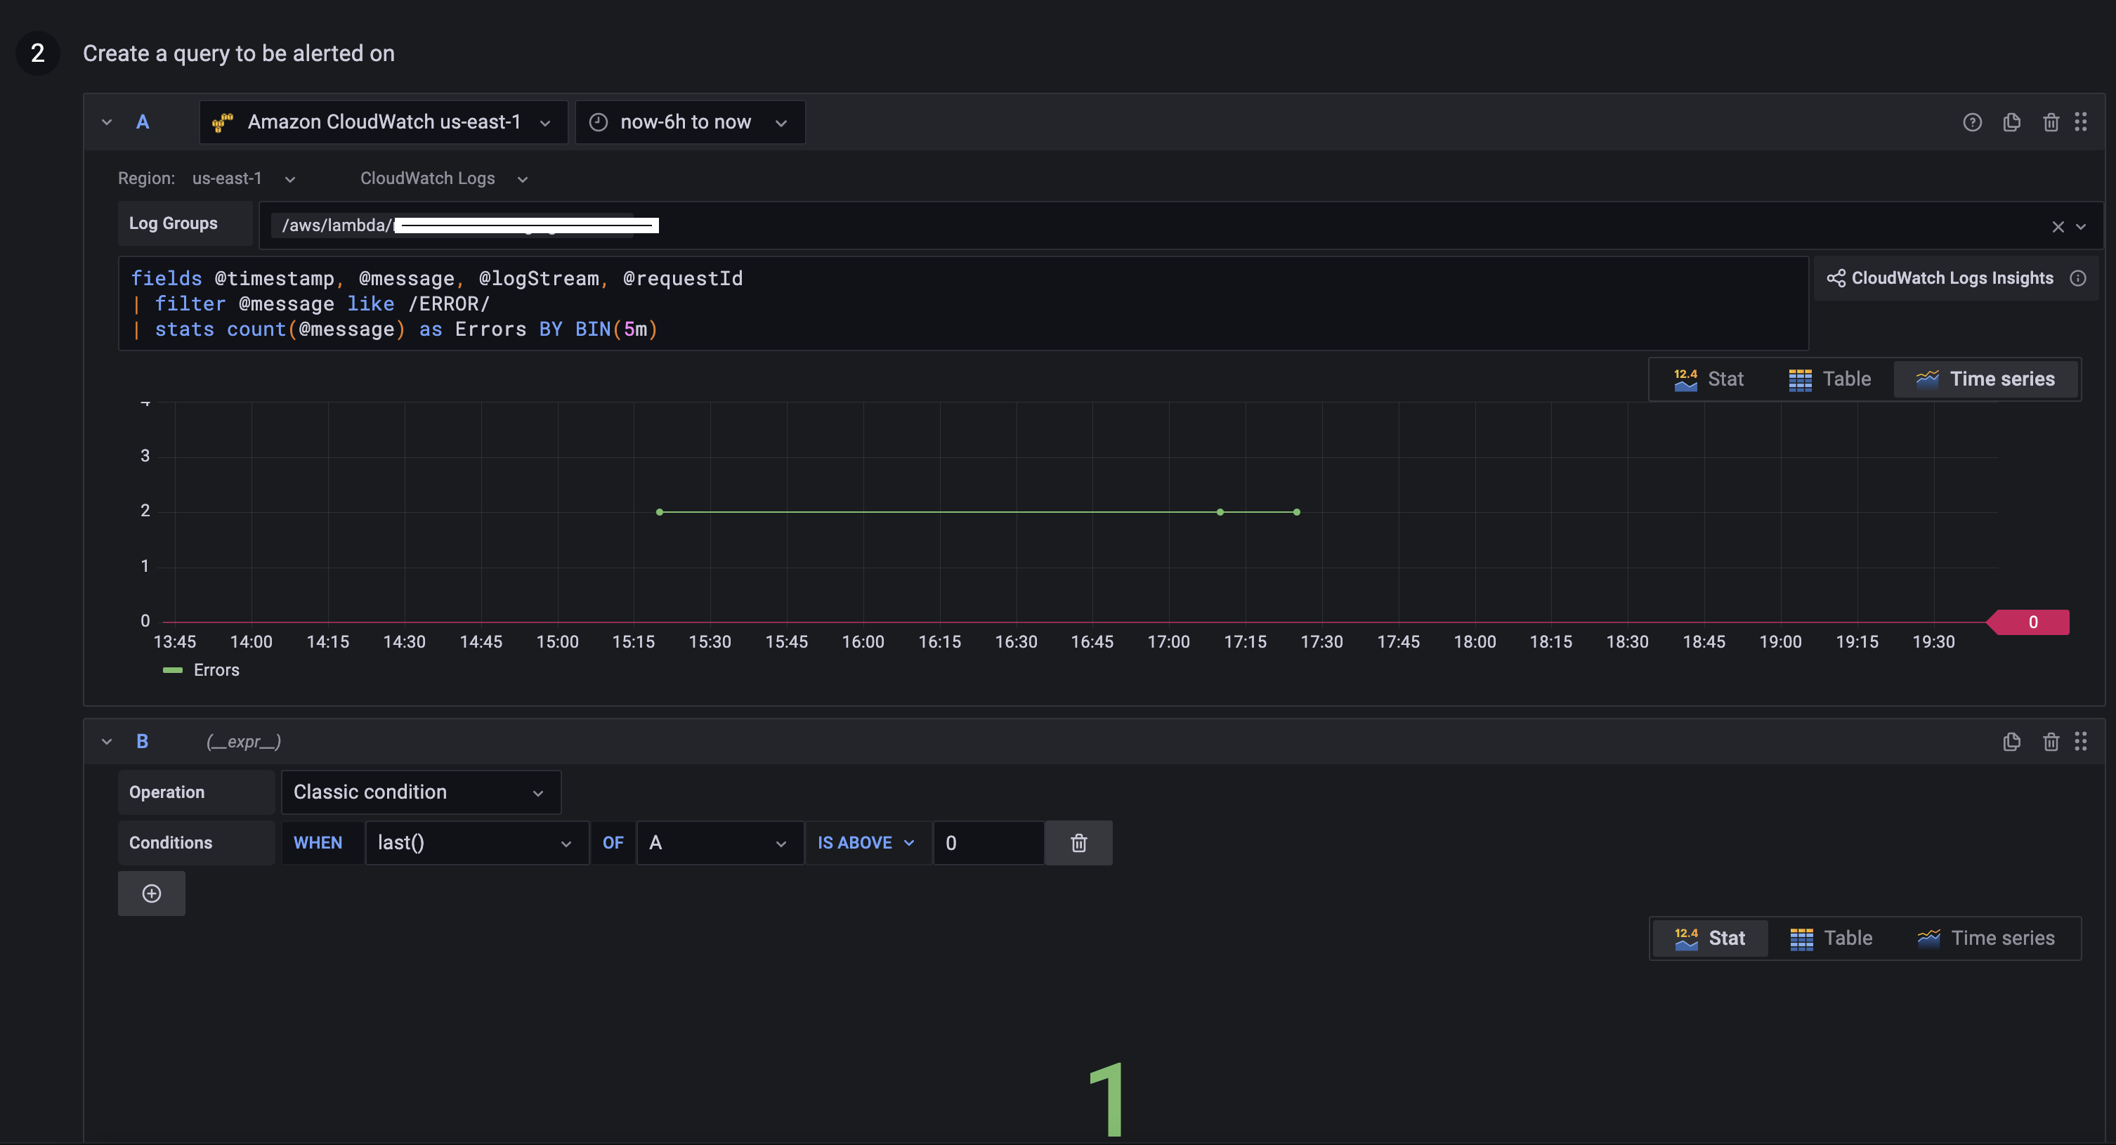Grab query A drag handle

pos(2081,122)
